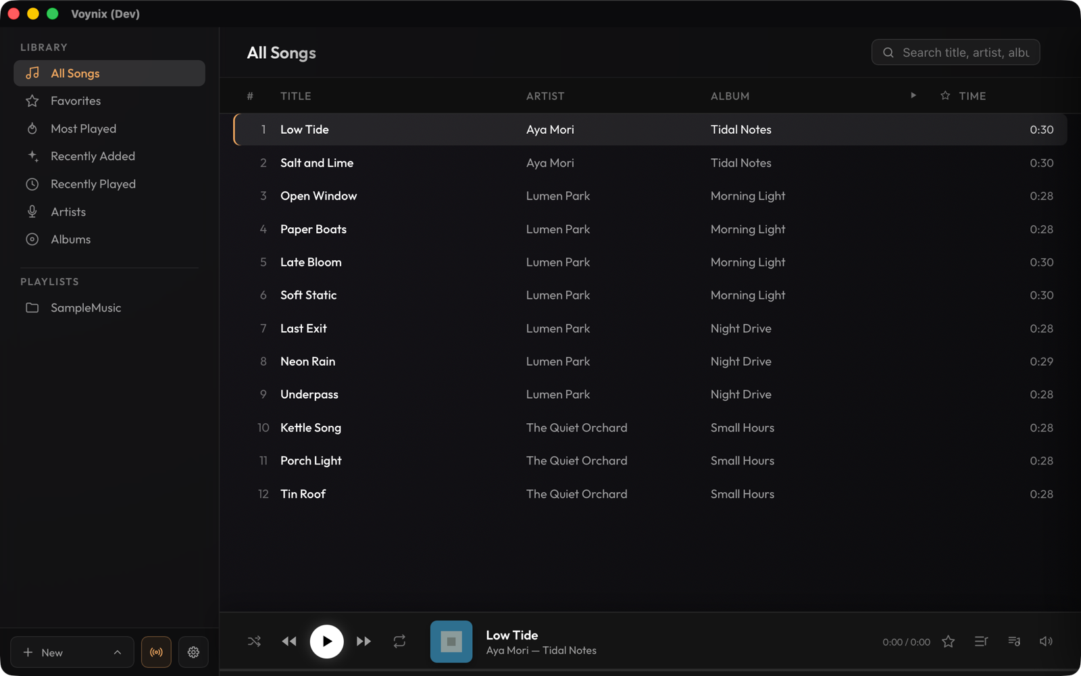Open Favorites in library

109,101
